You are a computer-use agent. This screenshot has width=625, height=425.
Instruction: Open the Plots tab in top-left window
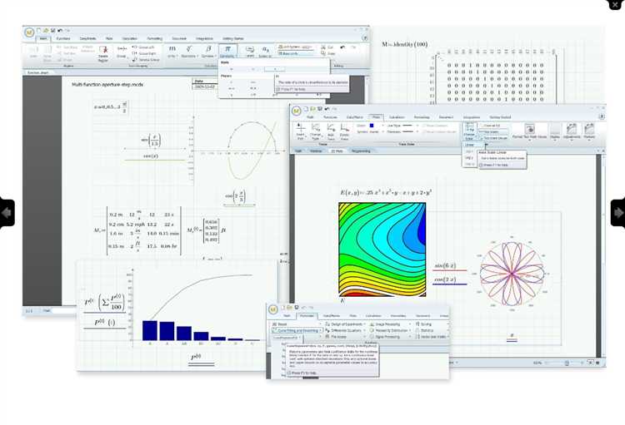(109, 38)
